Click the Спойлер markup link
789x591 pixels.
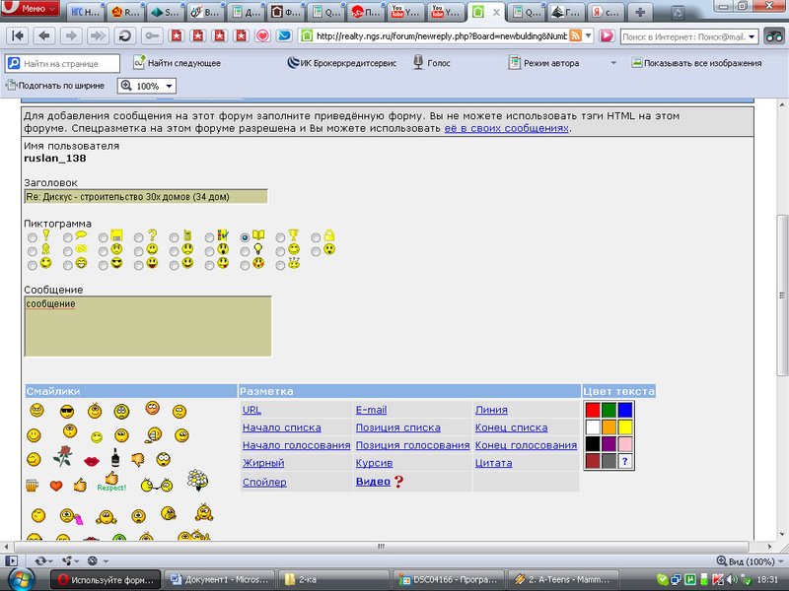click(264, 482)
